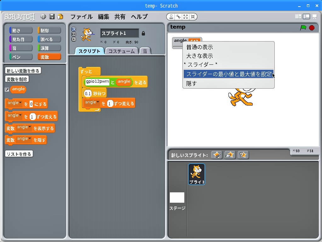
Task: Click 新しい変数を作る button
Action: pyautogui.click(x=23, y=71)
